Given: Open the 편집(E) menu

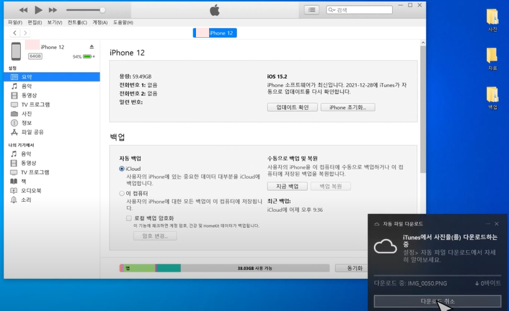Looking at the screenshot, I should click(x=35, y=22).
